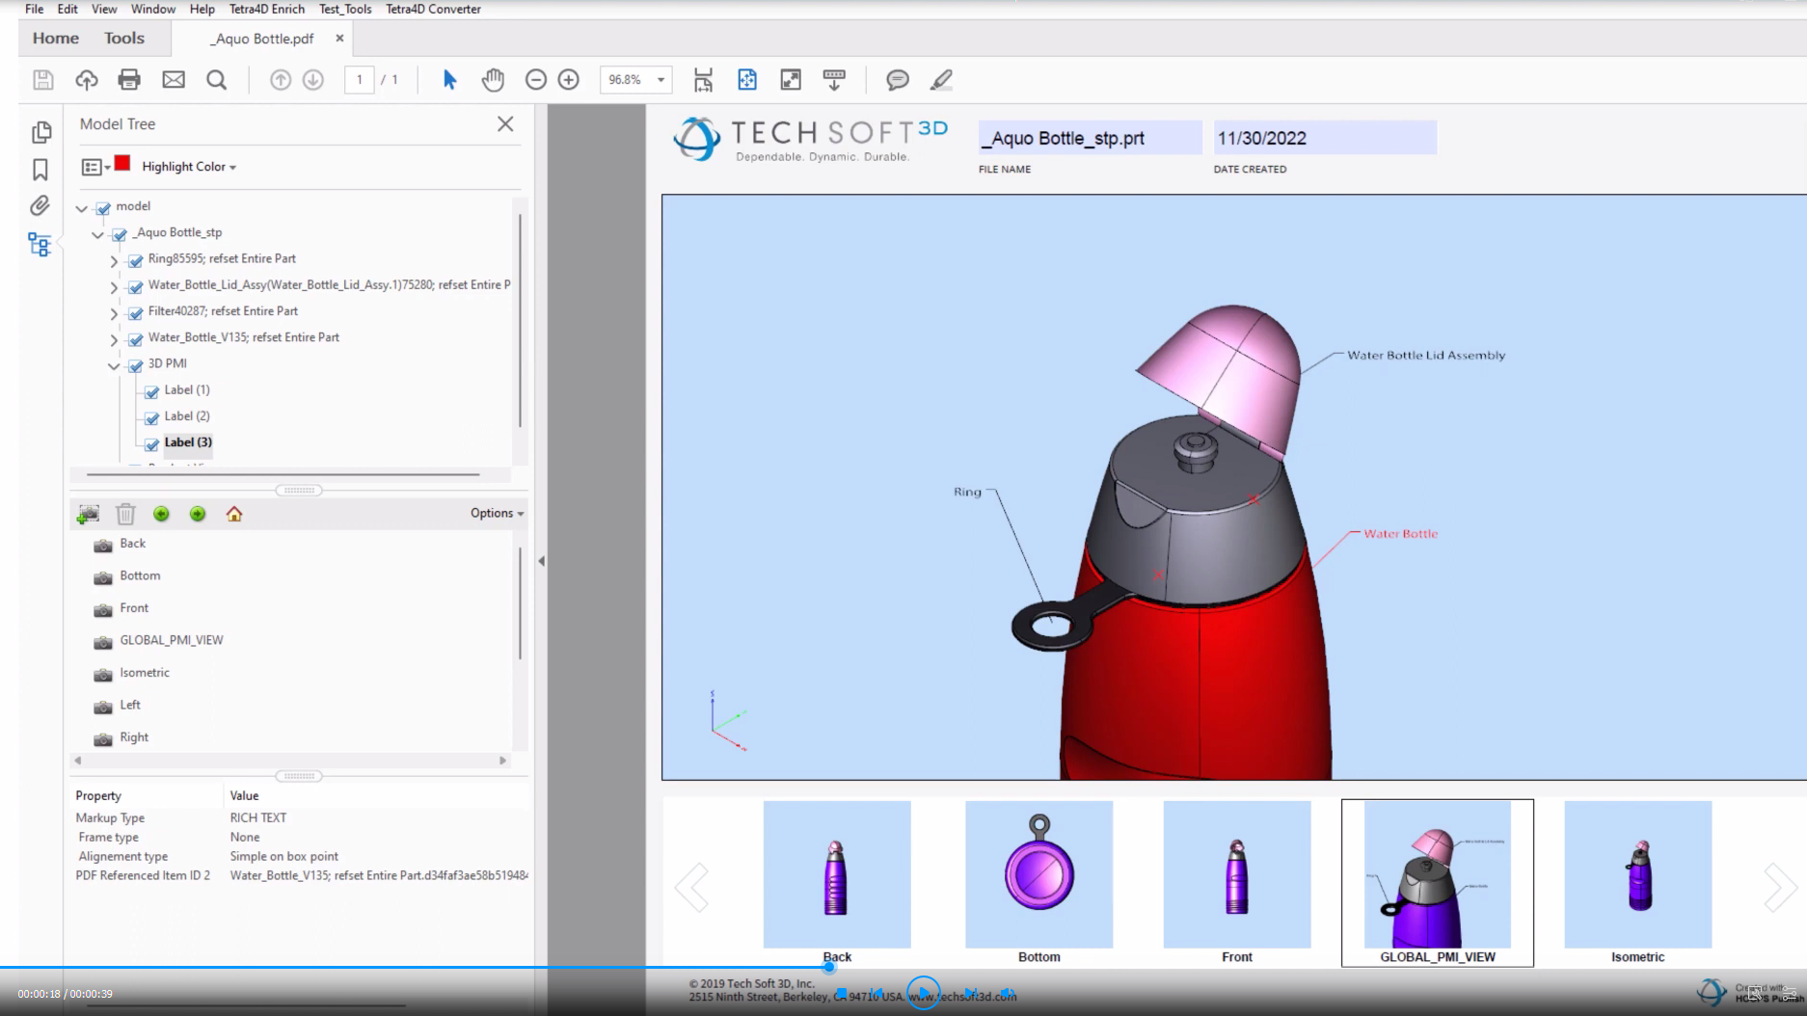Open the Back view thumbnail
The image size is (1807, 1016).
point(837,874)
